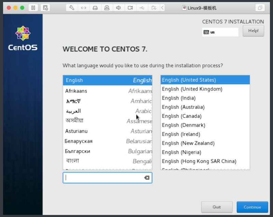Click the Continue button
Screen dimensions: 273x217
[x=252, y=207]
